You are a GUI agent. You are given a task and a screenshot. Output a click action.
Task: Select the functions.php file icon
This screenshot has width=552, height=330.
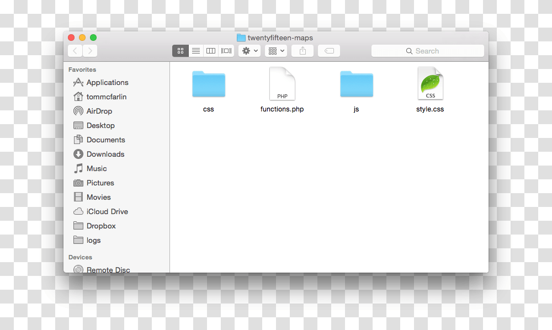coord(282,84)
